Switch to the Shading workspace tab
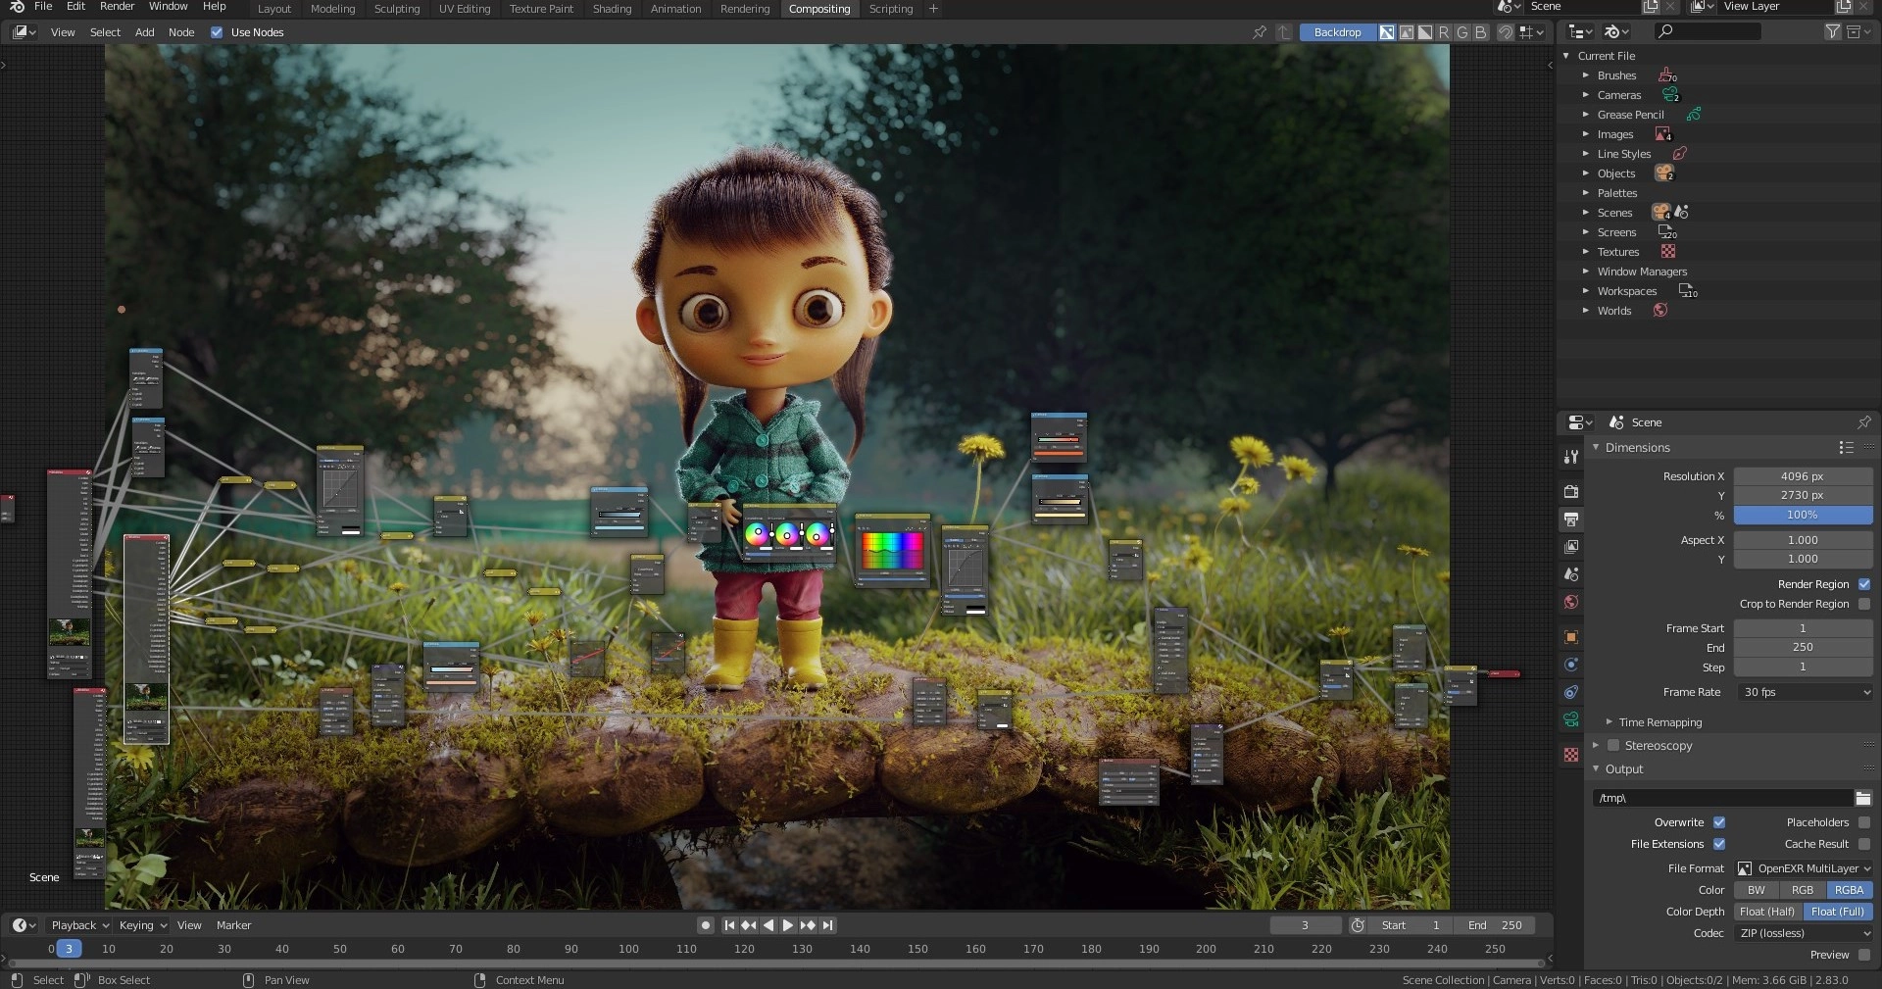The image size is (1882, 989). [x=612, y=9]
